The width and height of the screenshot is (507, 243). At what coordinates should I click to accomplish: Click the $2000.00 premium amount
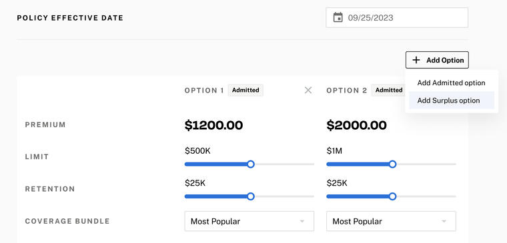click(x=356, y=125)
